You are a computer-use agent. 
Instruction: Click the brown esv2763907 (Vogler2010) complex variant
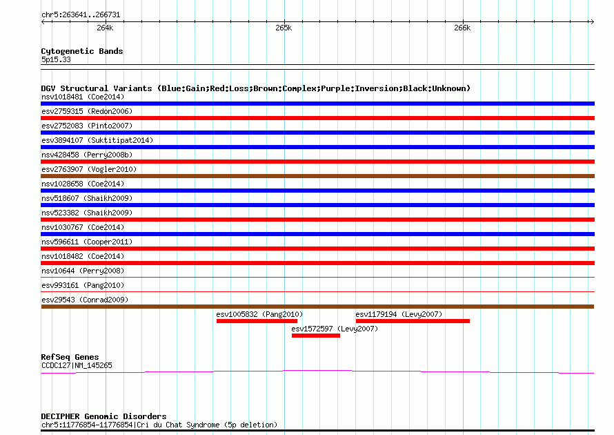(317, 176)
